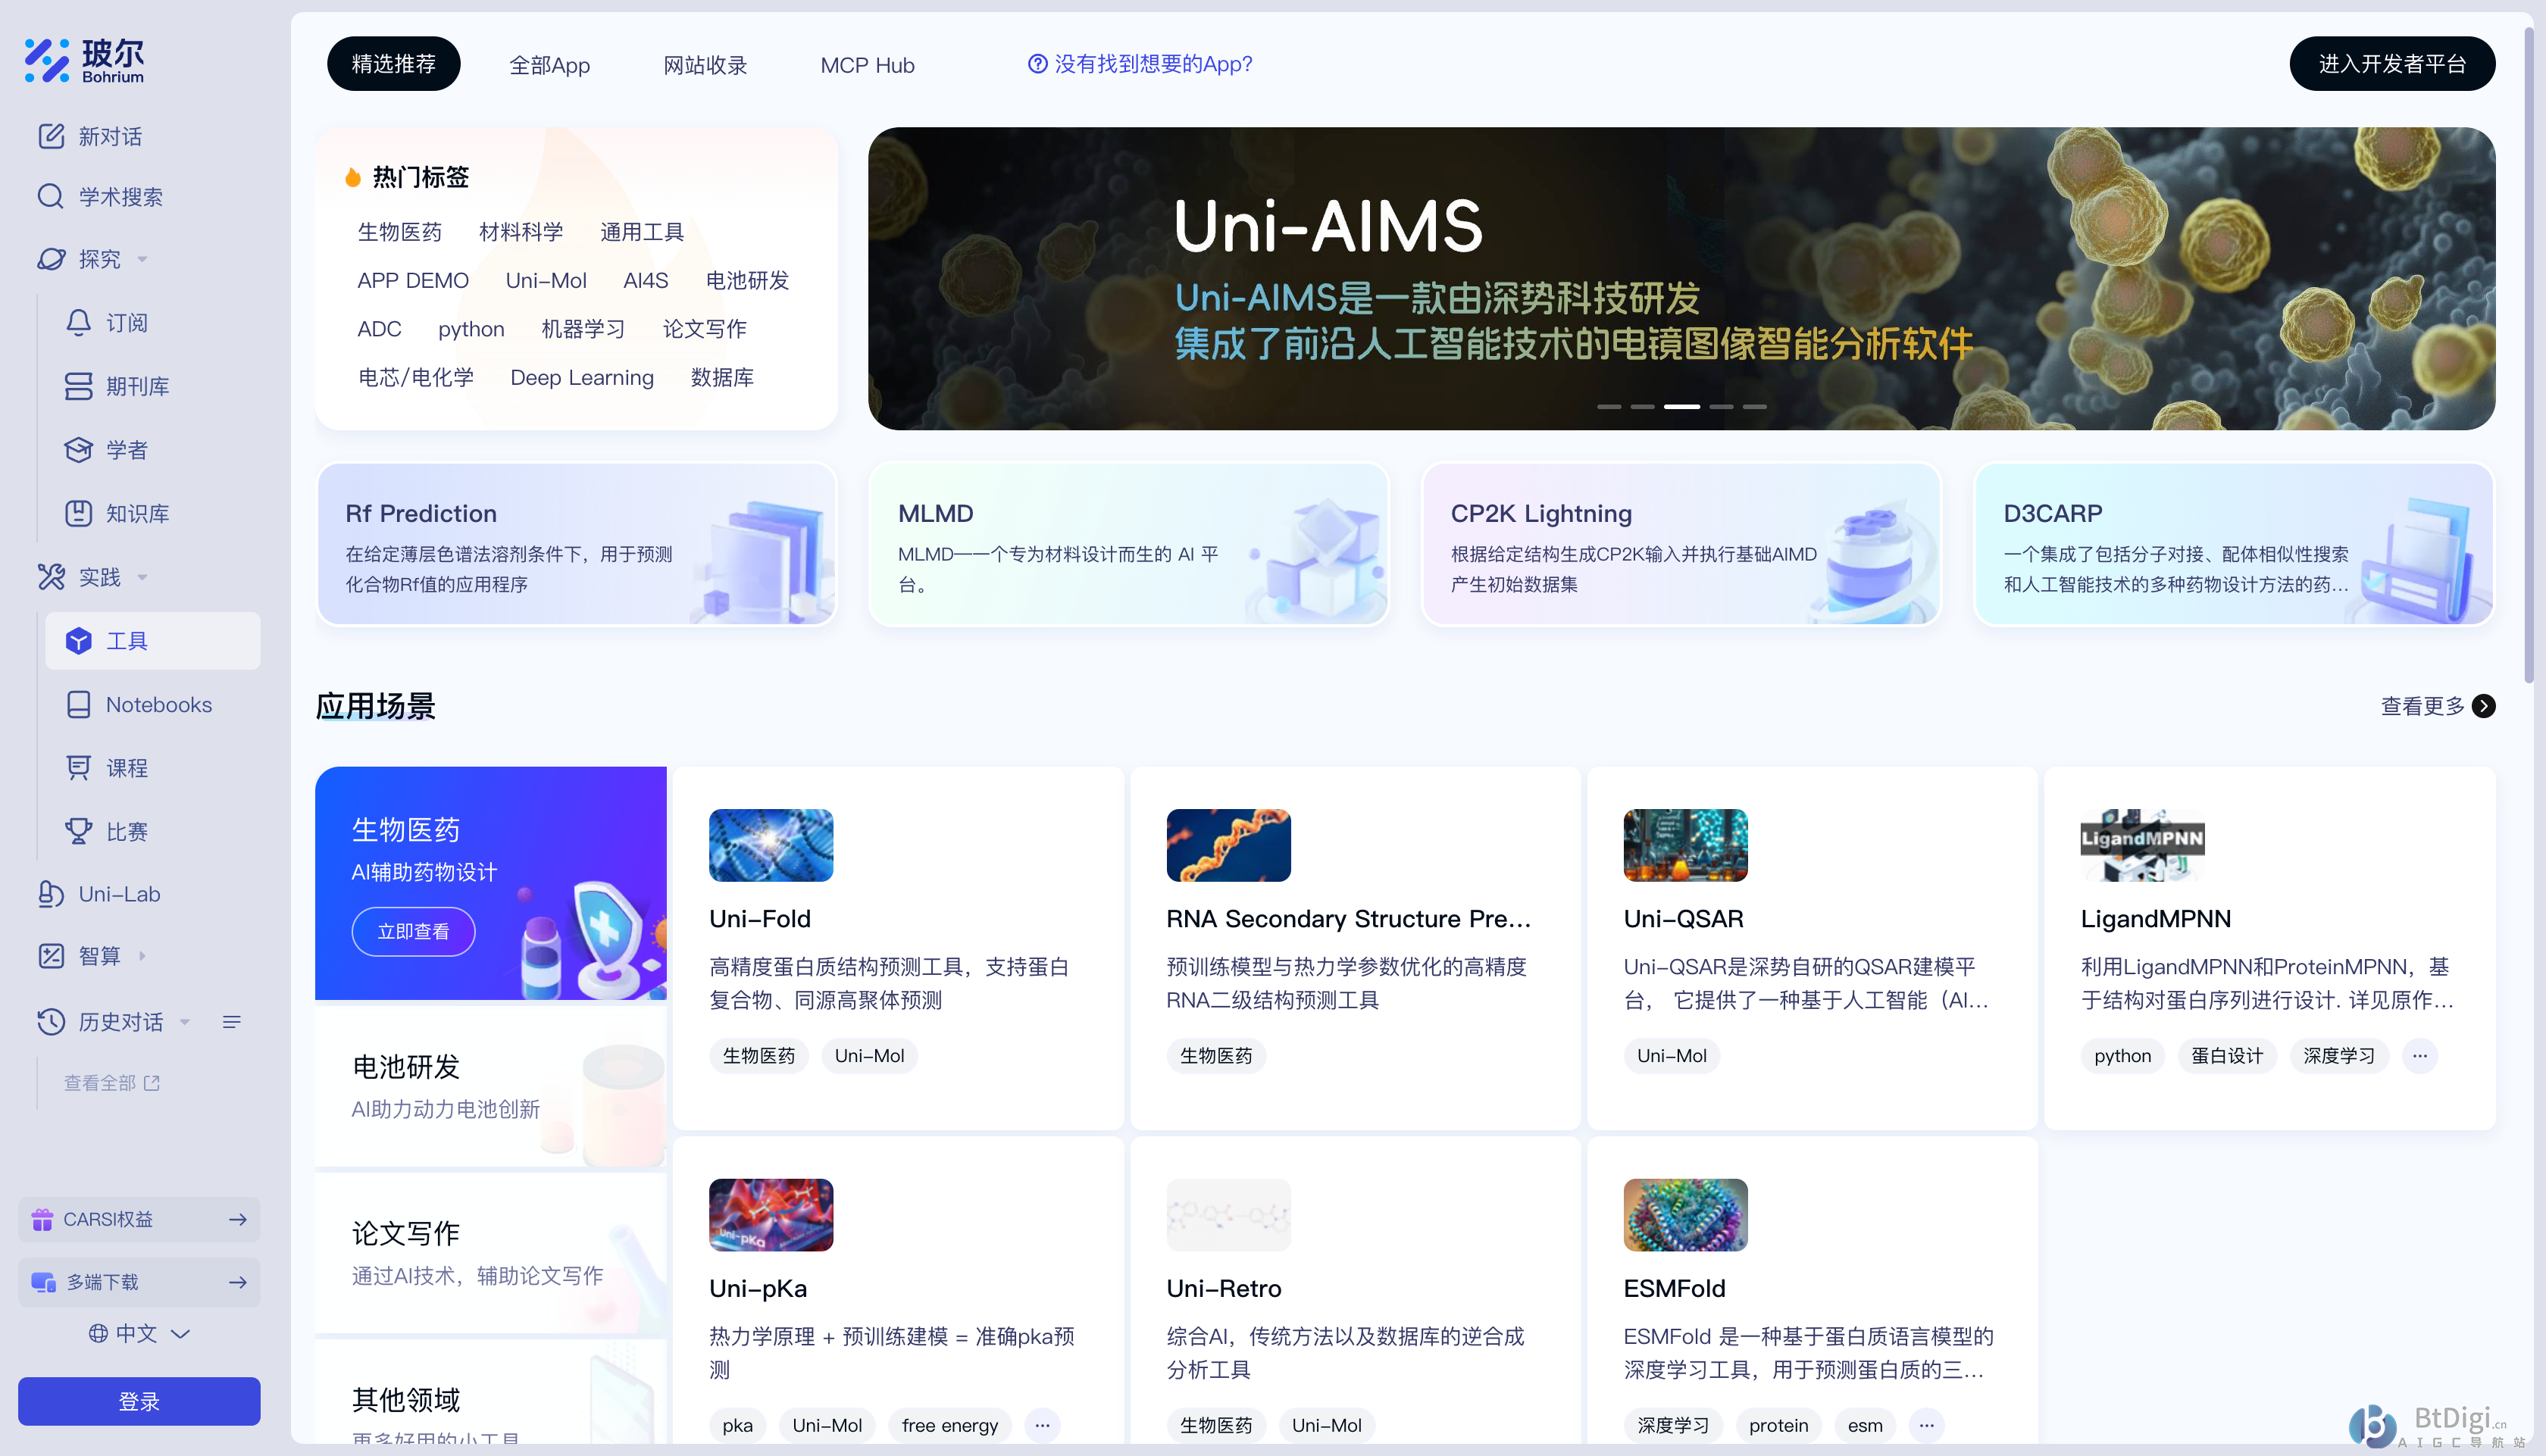This screenshot has width=2546, height=1456.
Task: Click the APP DEMO hot tag
Action: click(413, 280)
